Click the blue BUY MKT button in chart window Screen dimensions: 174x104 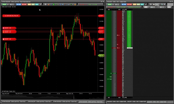[x=19, y=4]
